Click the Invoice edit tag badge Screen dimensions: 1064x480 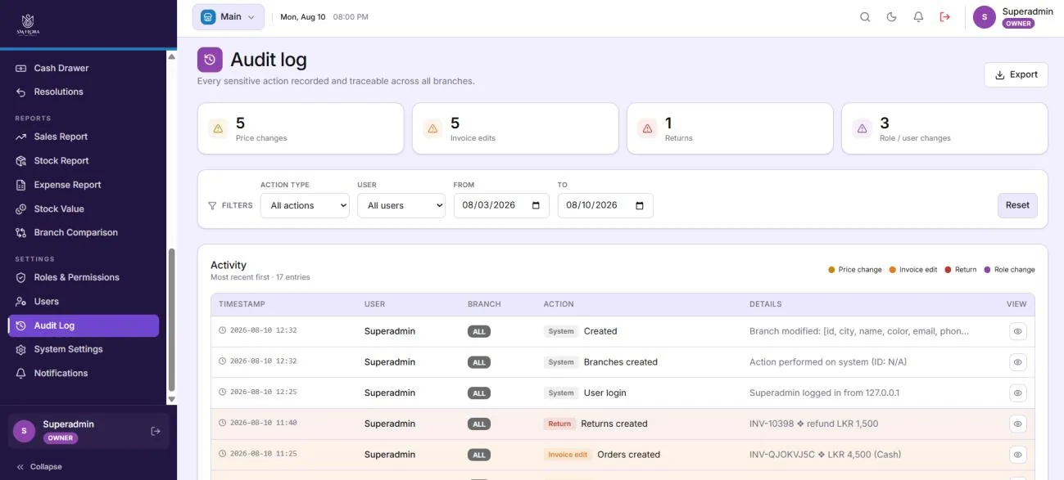568,455
